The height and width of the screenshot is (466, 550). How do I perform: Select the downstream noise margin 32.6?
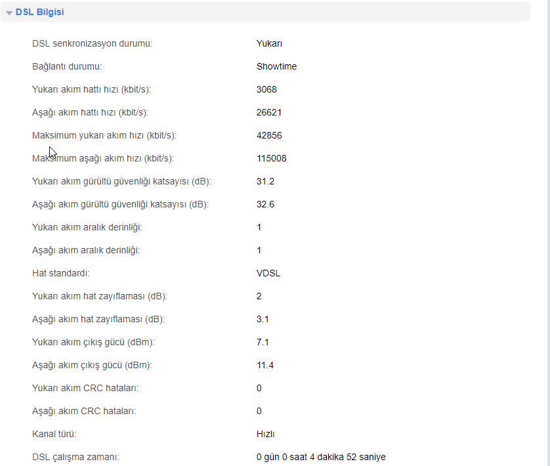pyautogui.click(x=265, y=204)
